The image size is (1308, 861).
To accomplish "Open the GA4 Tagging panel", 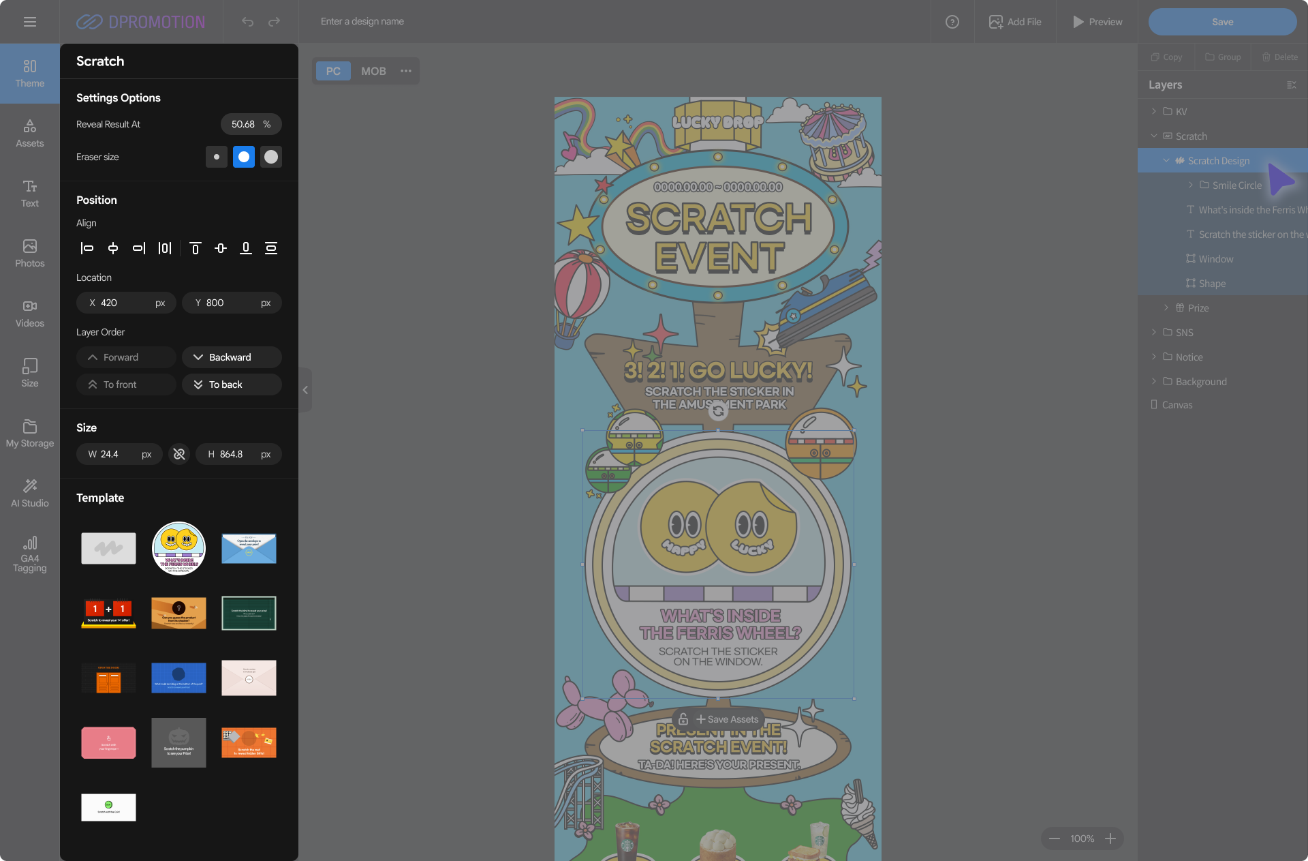I will [x=29, y=554].
